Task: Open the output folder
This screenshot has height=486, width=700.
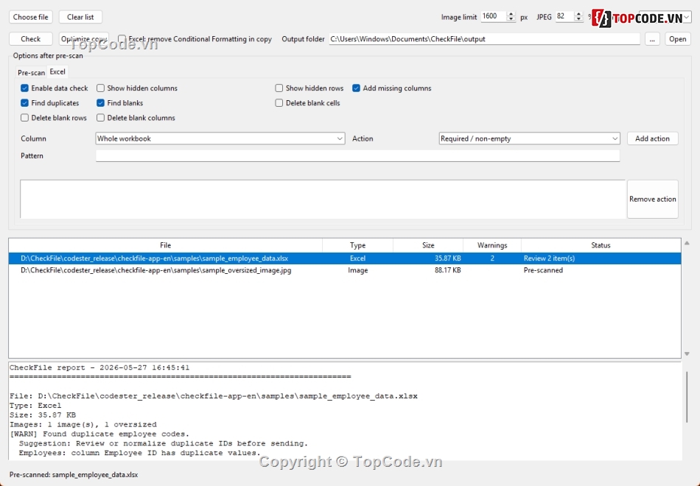Action: [677, 39]
